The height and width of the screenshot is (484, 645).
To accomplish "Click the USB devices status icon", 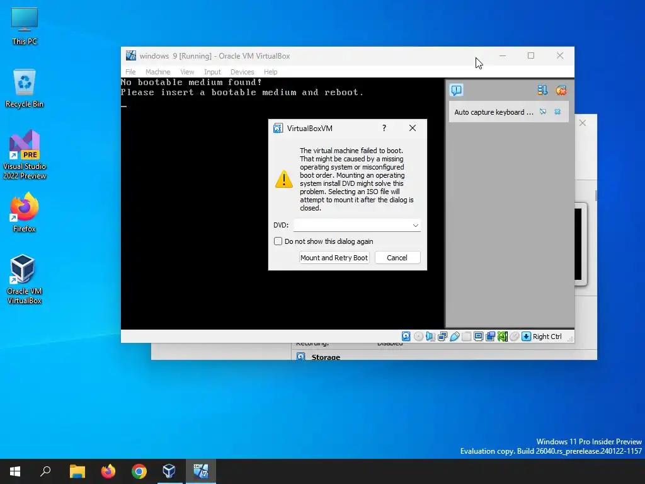I will click(x=455, y=337).
